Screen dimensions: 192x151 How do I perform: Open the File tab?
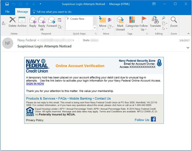(x=7, y=12)
